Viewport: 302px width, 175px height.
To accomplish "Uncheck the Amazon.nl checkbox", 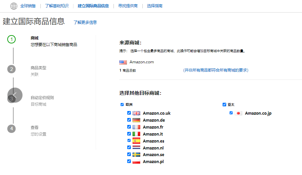I will tap(129, 147).
